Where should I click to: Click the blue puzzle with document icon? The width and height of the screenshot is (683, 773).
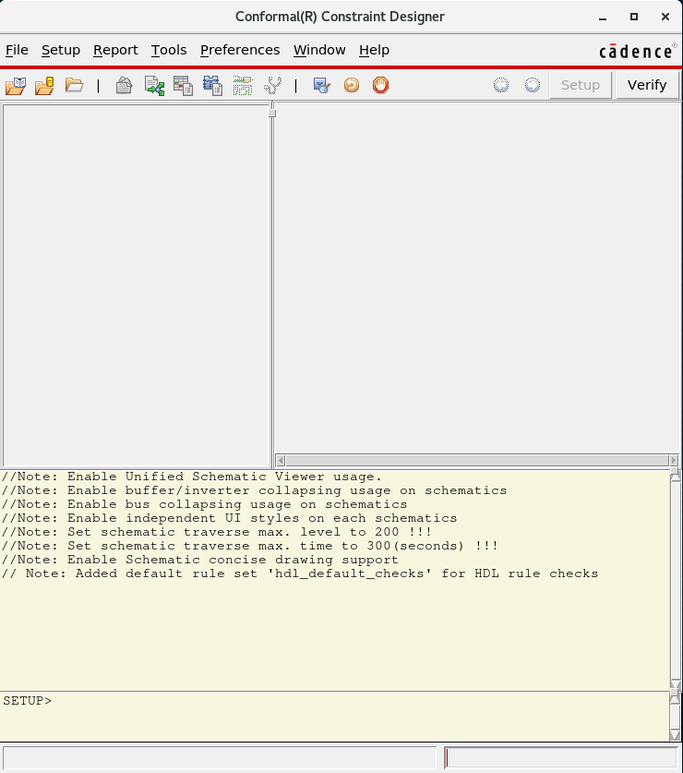[x=213, y=86]
